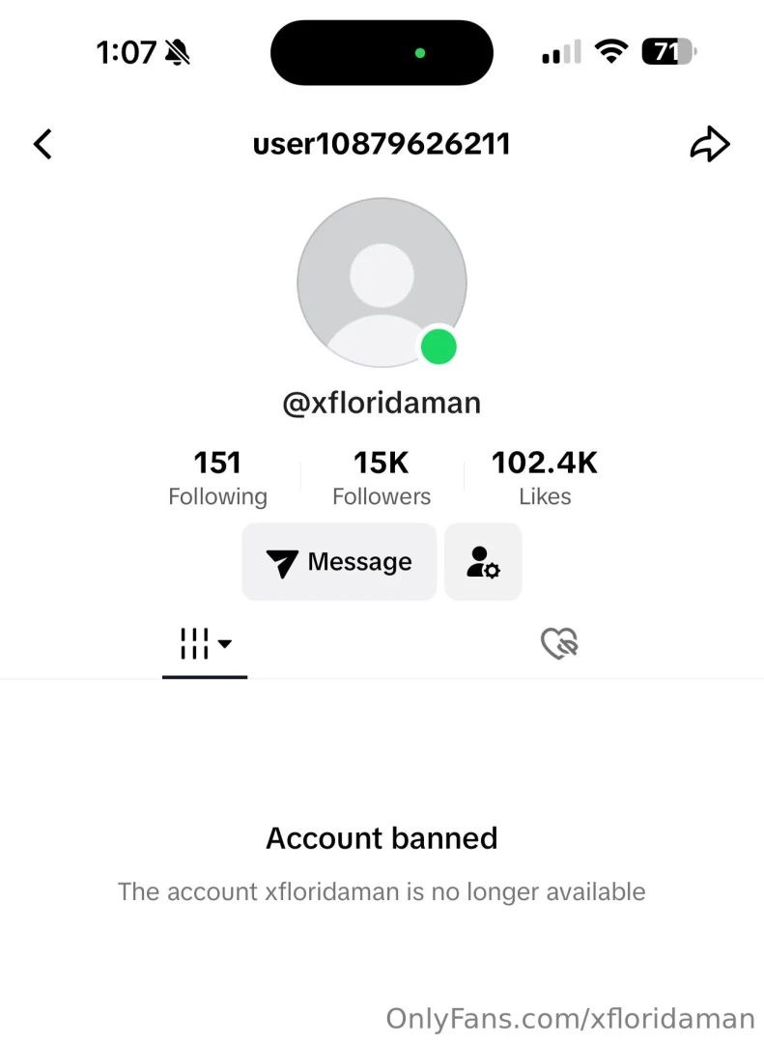Tap the back arrow to leave profile
The image size is (764, 1043).
42,143
